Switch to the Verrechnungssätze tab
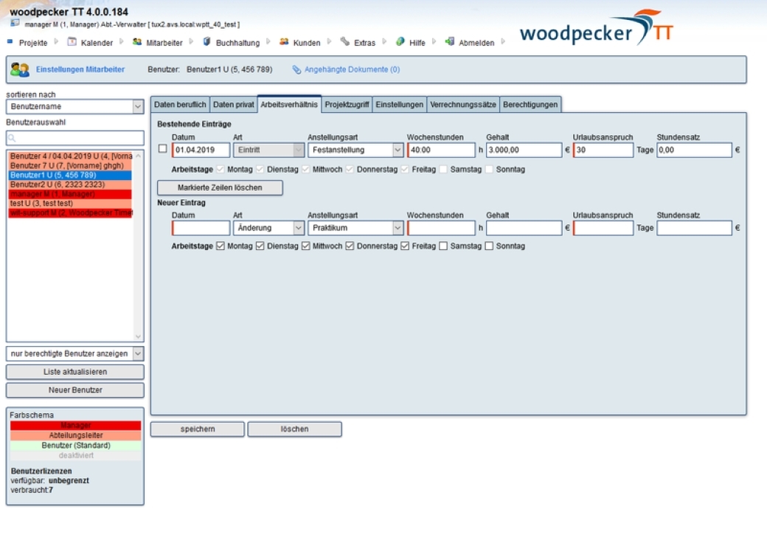Screen dimensions: 767x540 462,105
